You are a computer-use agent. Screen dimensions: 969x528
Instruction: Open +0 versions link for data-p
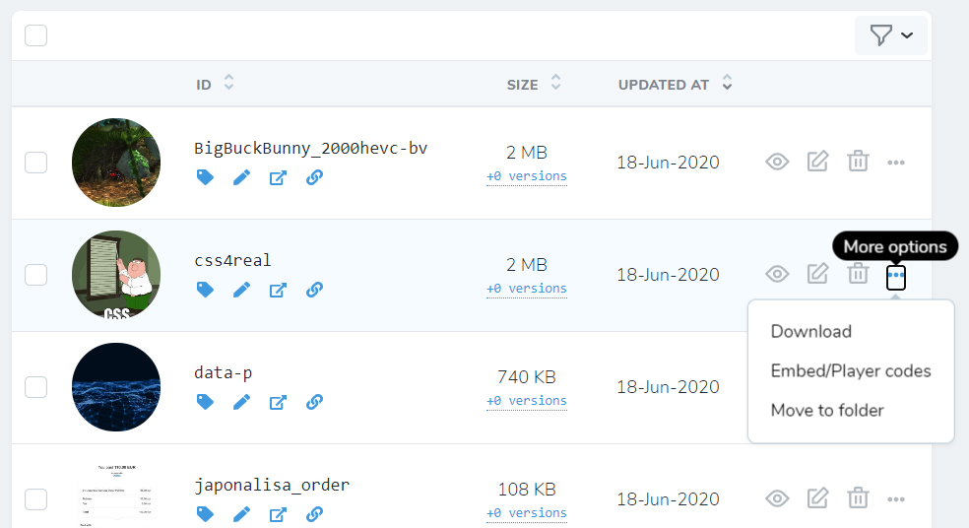(x=527, y=401)
